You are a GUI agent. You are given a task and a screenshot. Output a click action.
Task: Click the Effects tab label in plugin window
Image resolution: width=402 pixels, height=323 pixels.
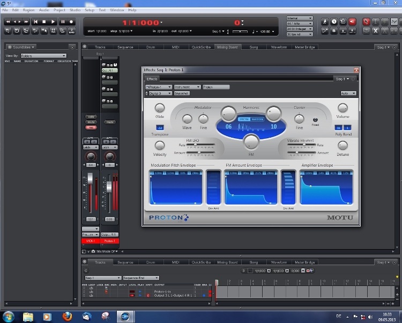(152, 79)
